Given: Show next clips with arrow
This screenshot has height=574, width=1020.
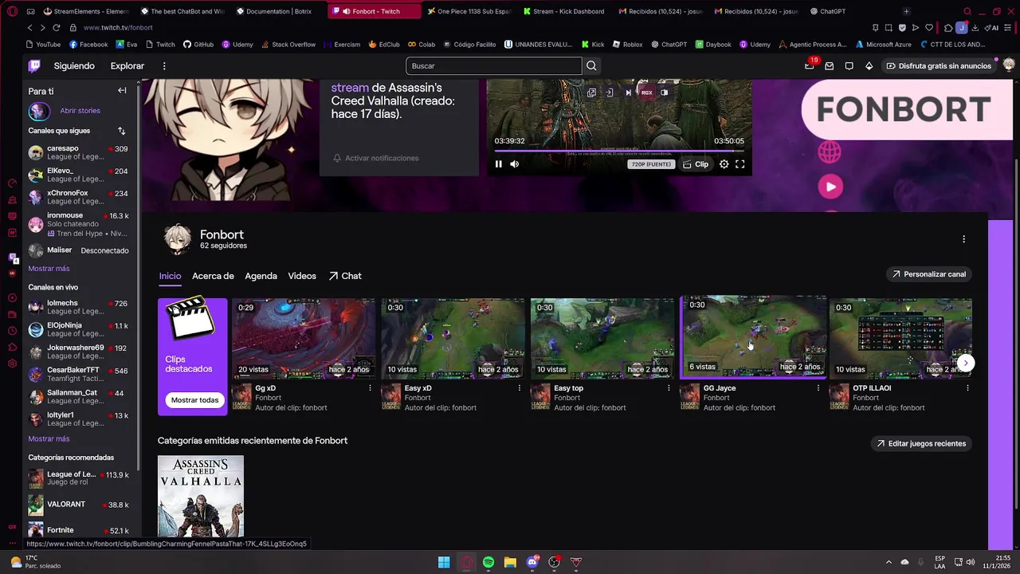Looking at the screenshot, I should (965, 363).
